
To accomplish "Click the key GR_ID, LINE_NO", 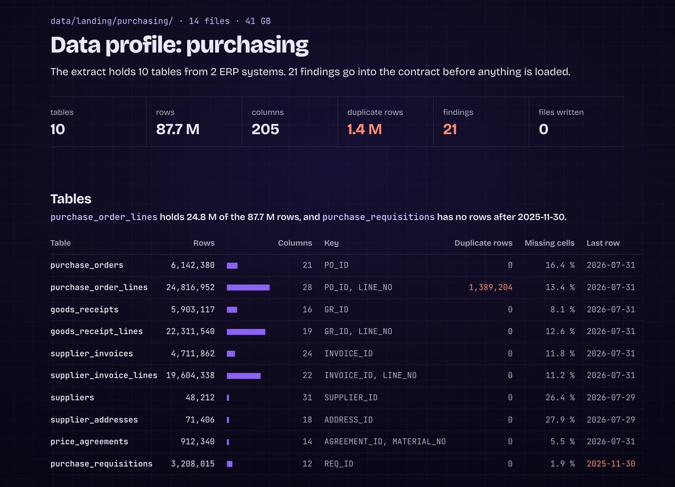I will pyautogui.click(x=358, y=332).
